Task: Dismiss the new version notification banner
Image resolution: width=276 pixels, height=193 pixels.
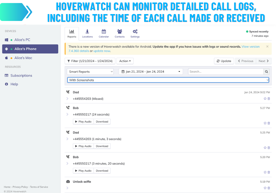Action: coord(267,46)
